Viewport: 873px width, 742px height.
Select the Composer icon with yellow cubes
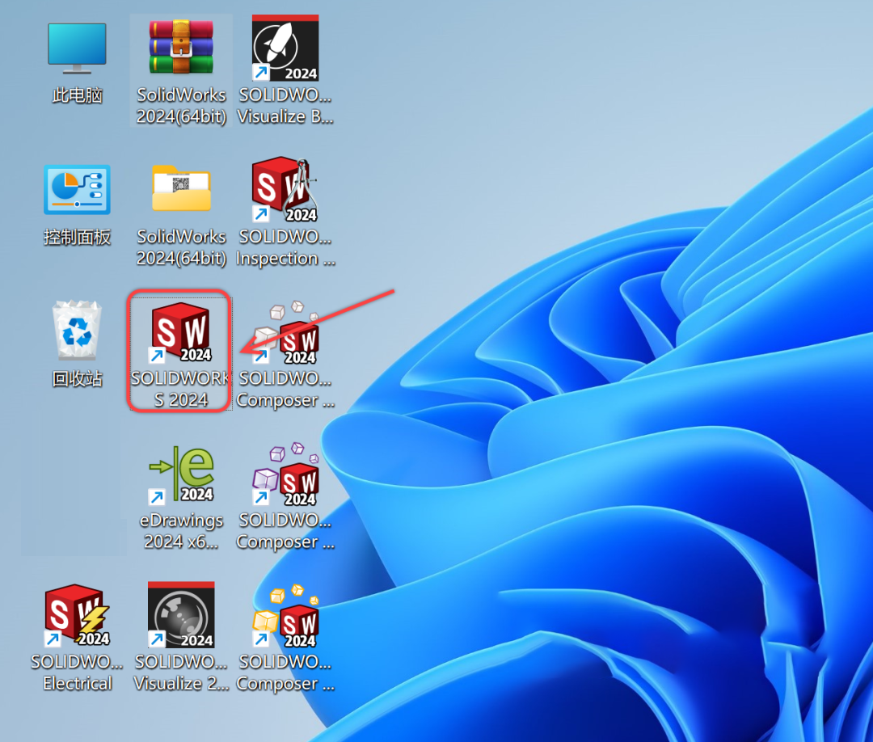pyautogui.click(x=286, y=616)
